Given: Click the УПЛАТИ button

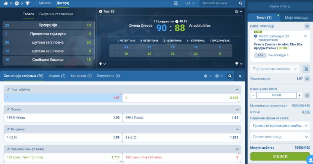Looking at the screenshot, I should [280, 157].
